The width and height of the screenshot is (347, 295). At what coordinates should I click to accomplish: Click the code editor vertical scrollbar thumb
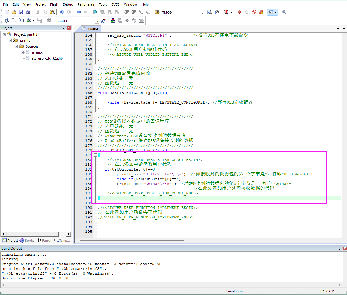(344, 211)
